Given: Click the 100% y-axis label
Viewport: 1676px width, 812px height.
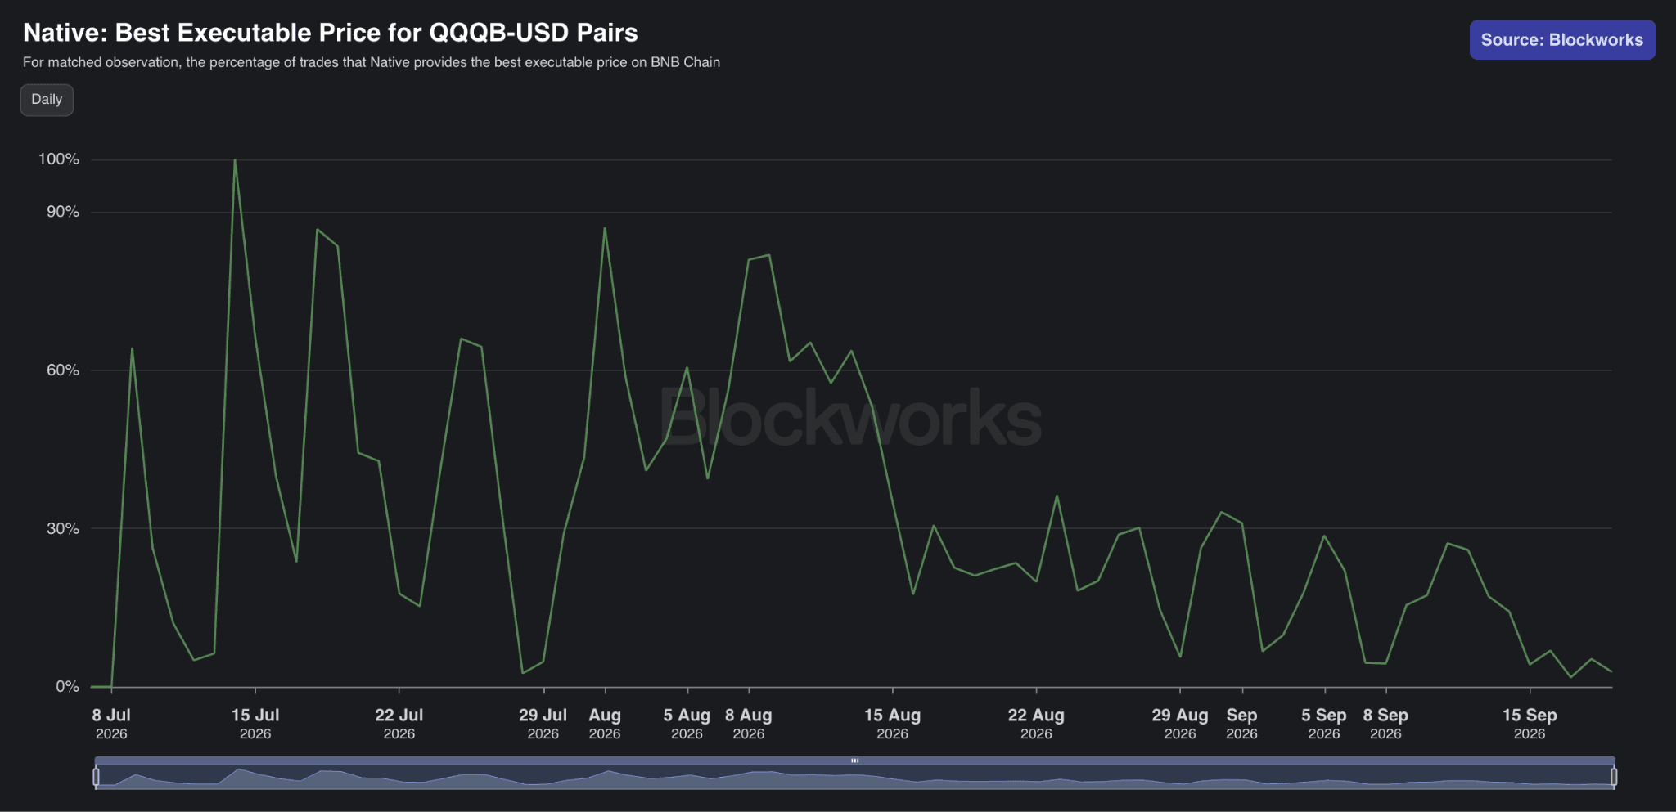Looking at the screenshot, I should coord(59,159).
